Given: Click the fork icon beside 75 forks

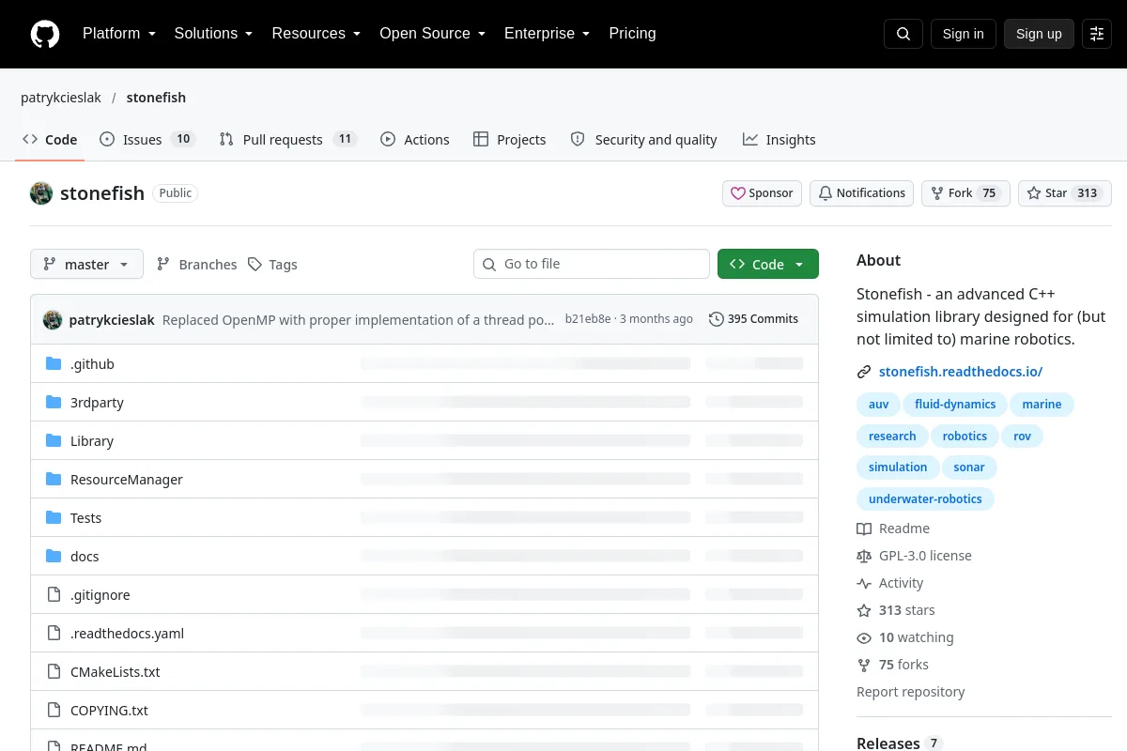Looking at the screenshot, I should (864, 665).
